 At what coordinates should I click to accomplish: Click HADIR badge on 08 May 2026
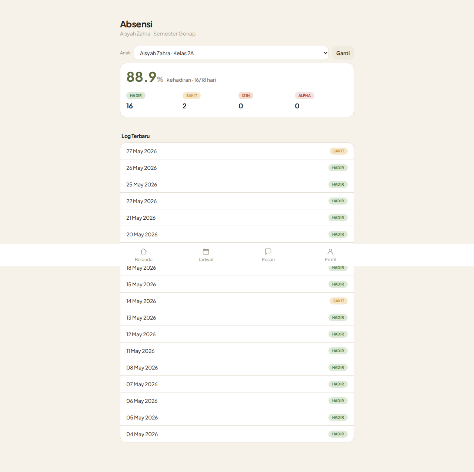pos(338,367)
